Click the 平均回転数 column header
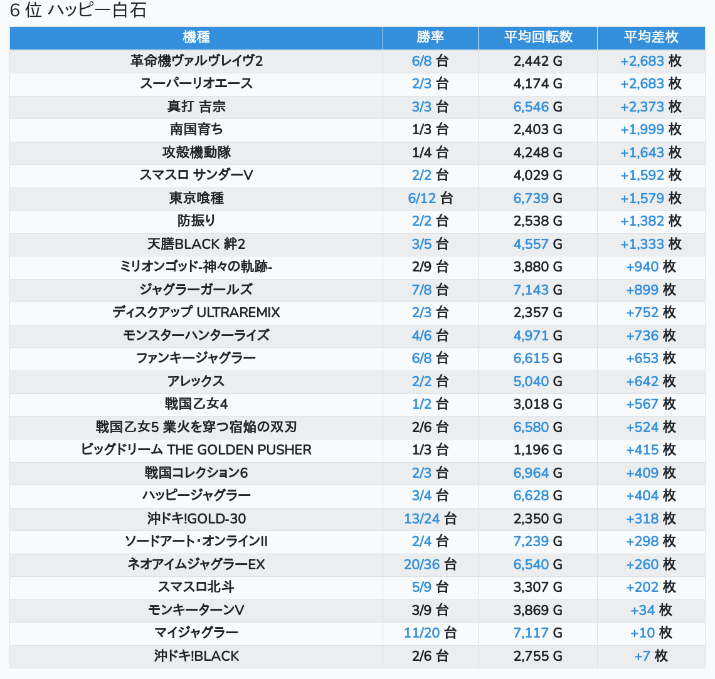The width and height of the screenshot is (715, 679). 538,38
